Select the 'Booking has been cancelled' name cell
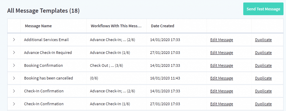 [49, 78]
